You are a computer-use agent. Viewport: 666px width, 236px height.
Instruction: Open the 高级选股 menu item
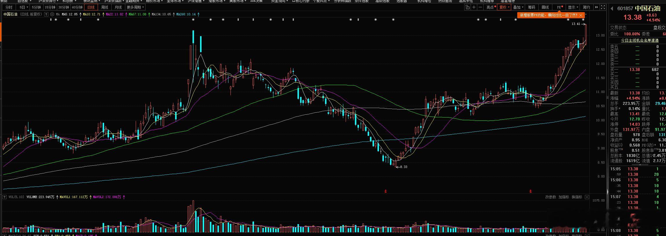382,1
